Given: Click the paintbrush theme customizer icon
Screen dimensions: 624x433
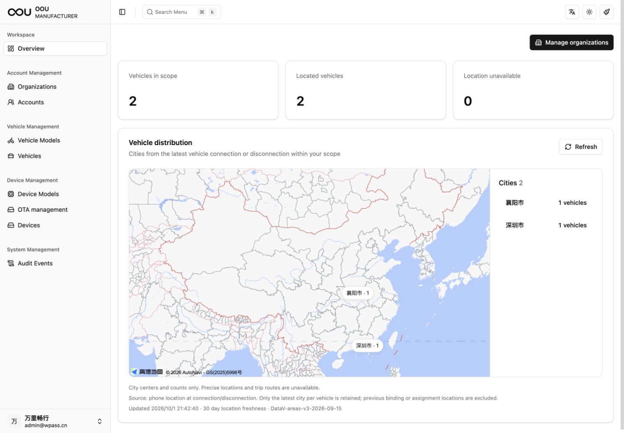Looking at the screenshot, I should coord(607,12).
